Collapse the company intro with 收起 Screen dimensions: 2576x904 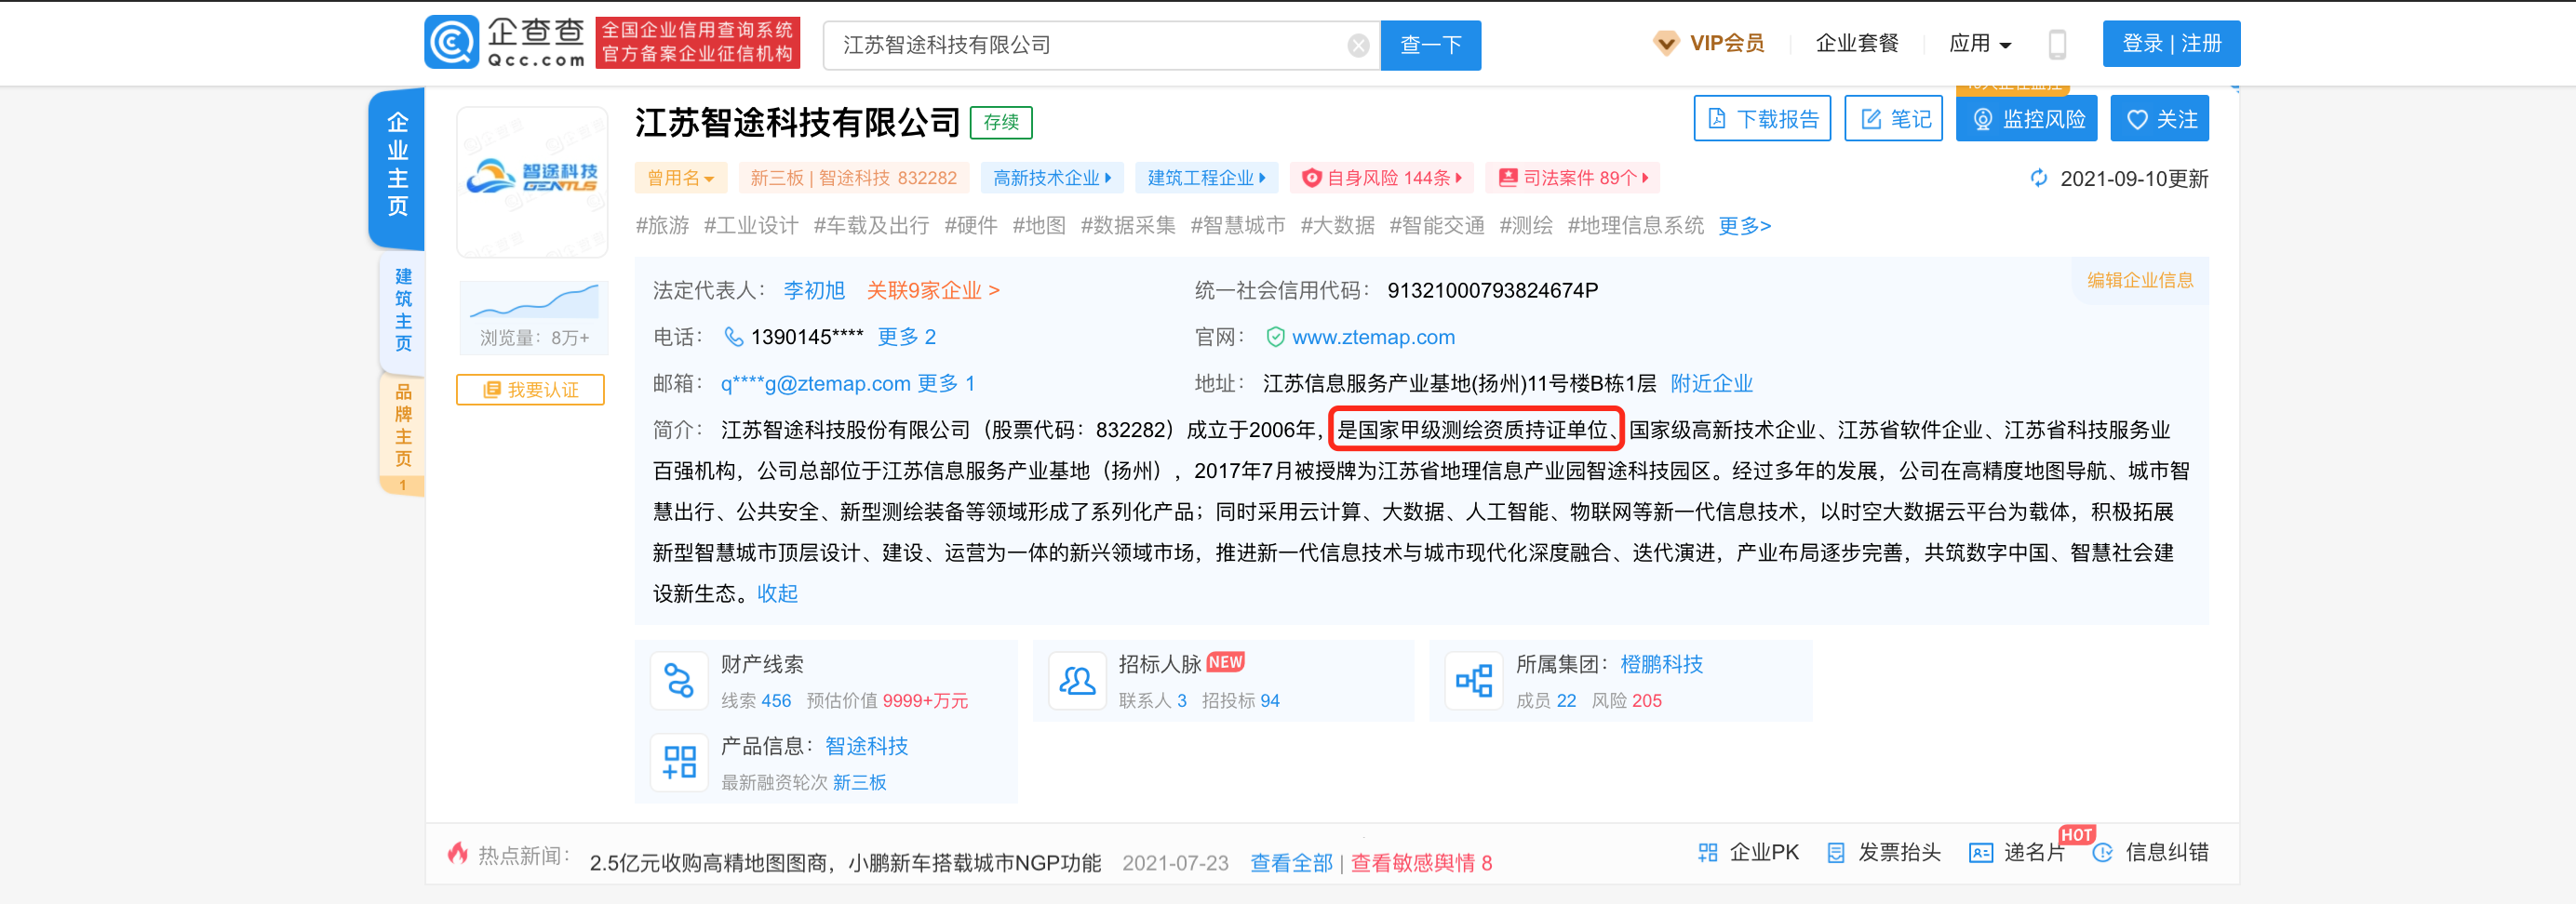(x=777, y=594)
